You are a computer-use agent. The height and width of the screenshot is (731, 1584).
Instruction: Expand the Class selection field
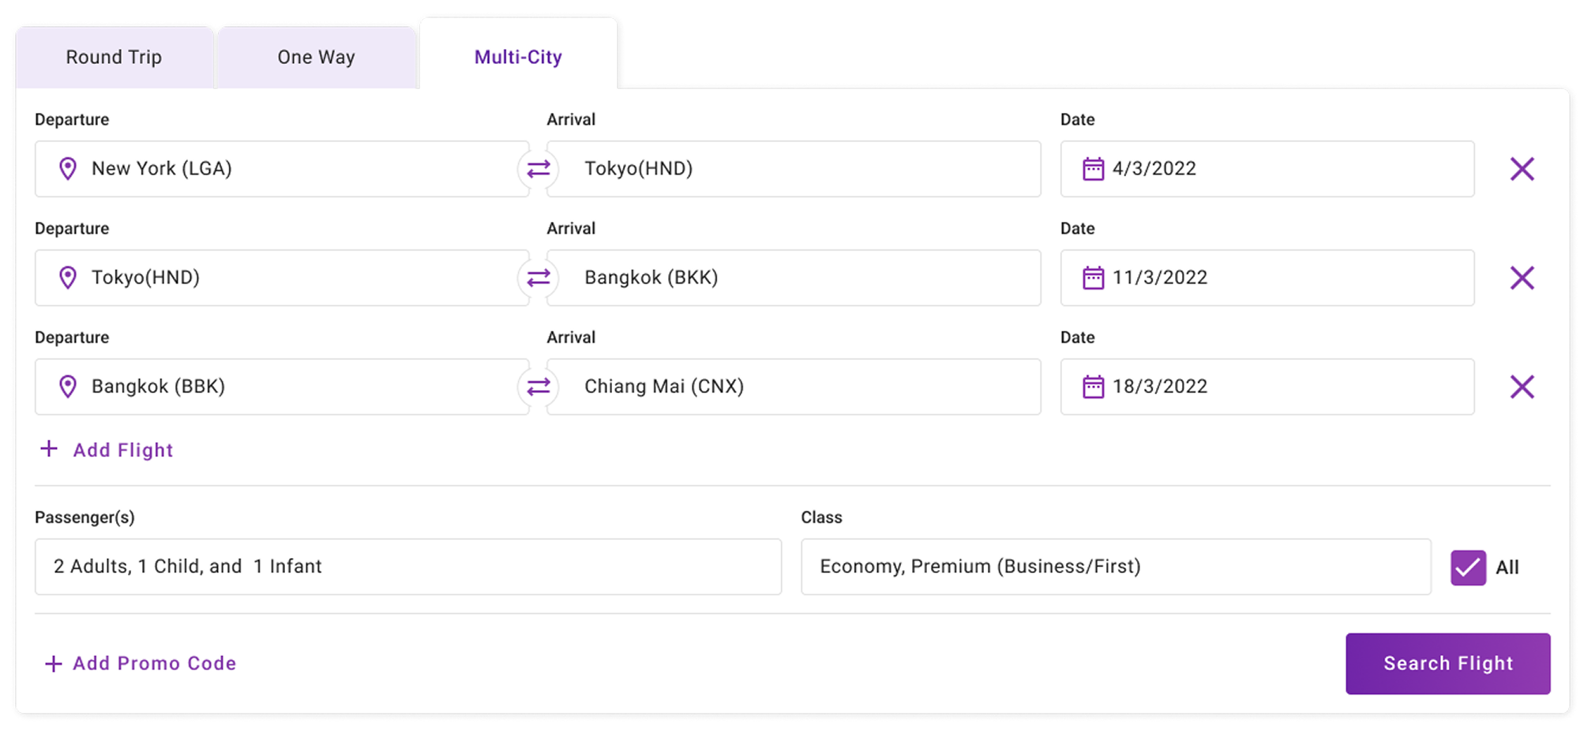click(x=1115, y=567)
